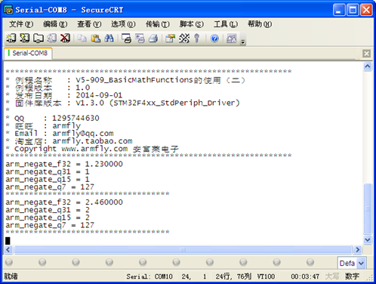Screen dimensions: 376x284
Task: Select the Serial-COM8 session tab
Action: (x=28, y=53)
